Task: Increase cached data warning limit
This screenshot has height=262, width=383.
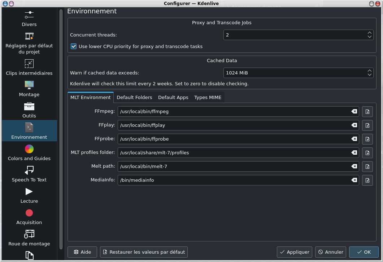Action: coord(370,70)
